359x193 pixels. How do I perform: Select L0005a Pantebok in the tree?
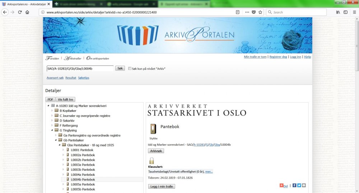(83, 184)
